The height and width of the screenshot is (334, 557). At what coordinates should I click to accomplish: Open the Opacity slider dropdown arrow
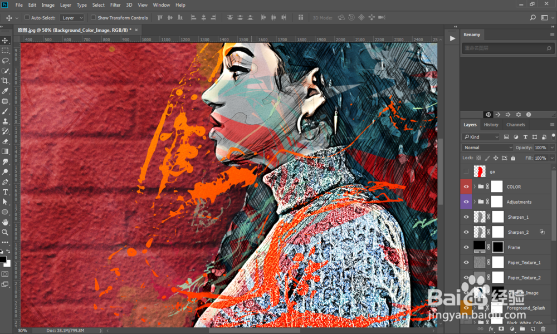[x=552, y=148]
